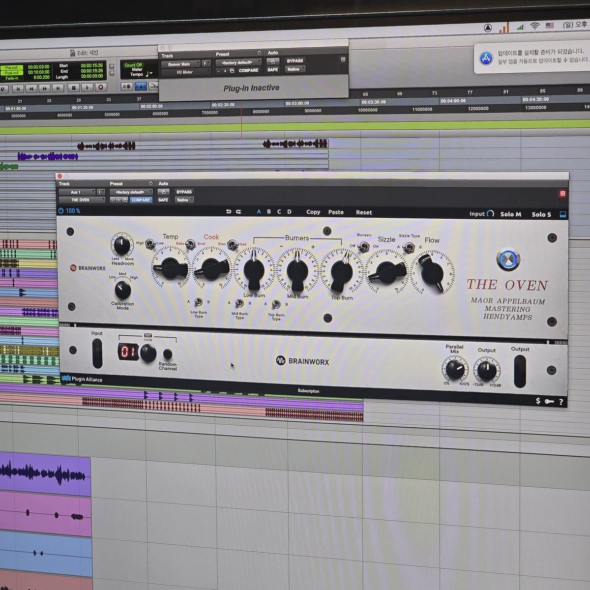Open the Native dropdown in The Oven header
This screenshot has height=590, width=590.
point(184,200)
